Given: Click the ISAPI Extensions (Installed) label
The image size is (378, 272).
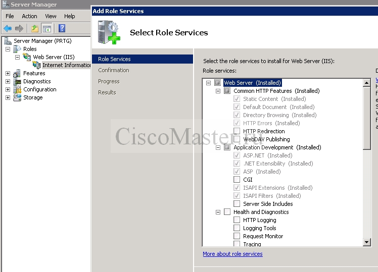Looking at the screenshot, I should click(x=278, y=188).
